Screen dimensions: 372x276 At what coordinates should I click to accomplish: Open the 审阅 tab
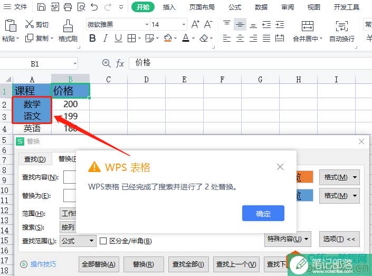pyautogui.click(x=288, y=7)
